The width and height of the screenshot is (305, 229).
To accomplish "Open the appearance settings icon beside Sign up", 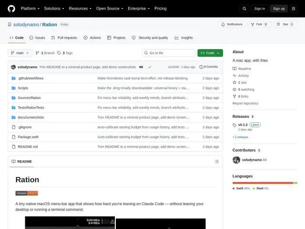I will (294, 9).
